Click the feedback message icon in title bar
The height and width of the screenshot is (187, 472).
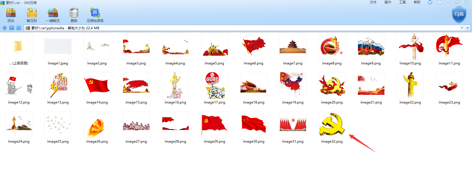(x=440, y=2)
